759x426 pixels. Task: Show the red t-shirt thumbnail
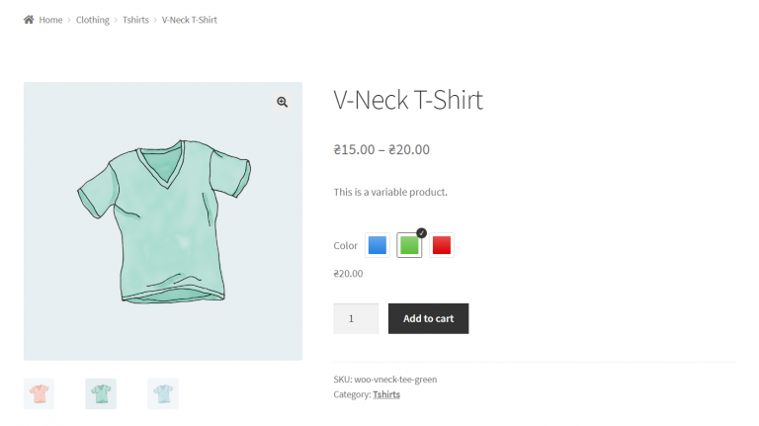[x=39, y=393]
